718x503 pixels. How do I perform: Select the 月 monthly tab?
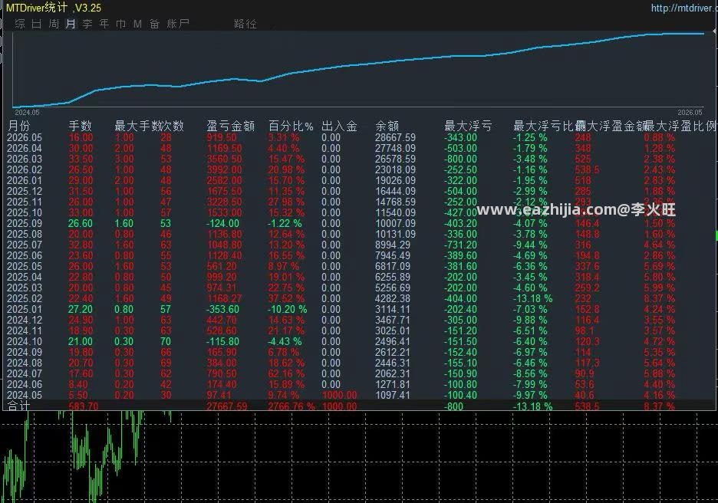71,24
